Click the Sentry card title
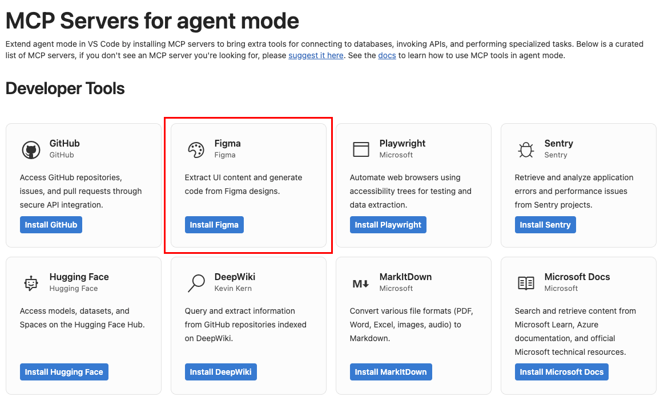This screenshot has height=401, width=664. tap(558, 143)
